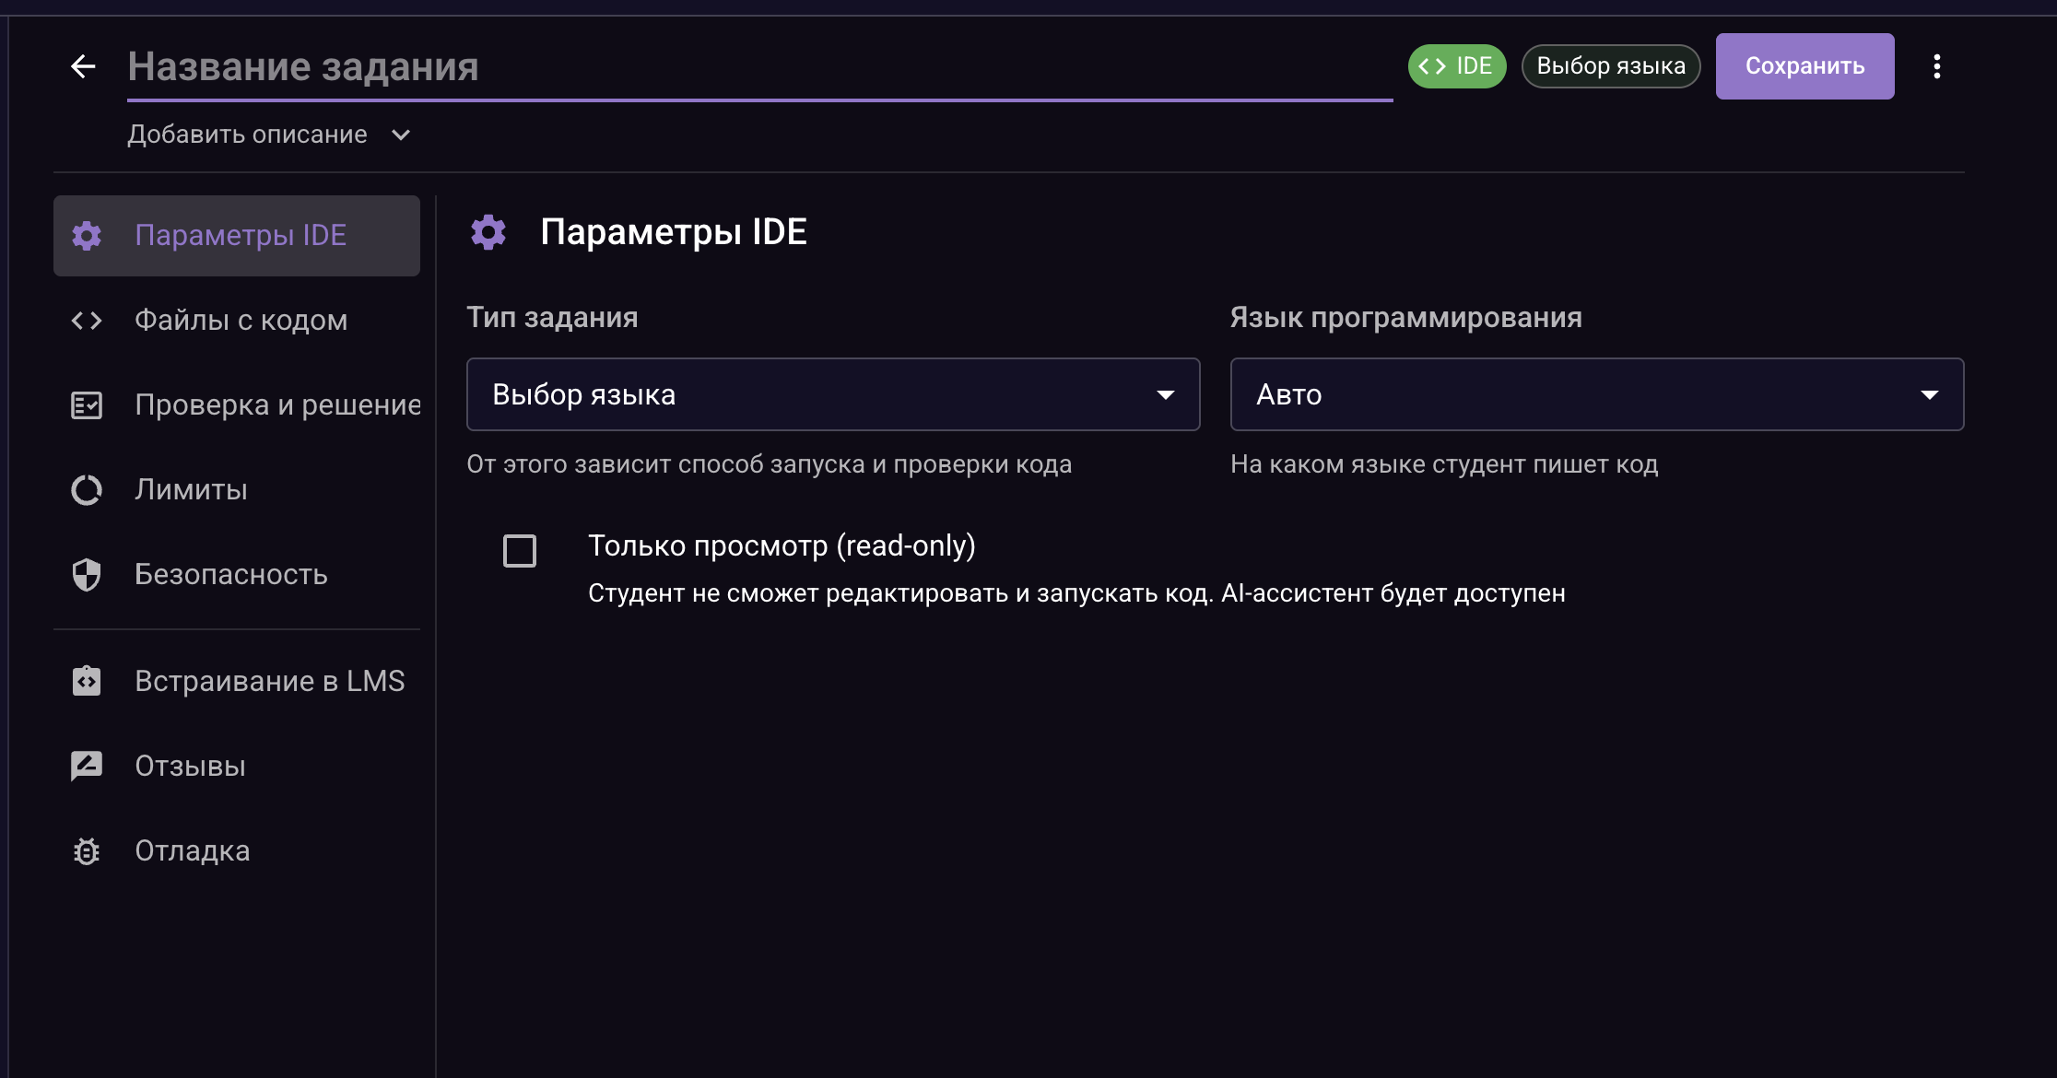This screenshot has width=2057, height=1078.
Task: Click the feedback icon for Отзывы
Action: [x=87, y=766]
